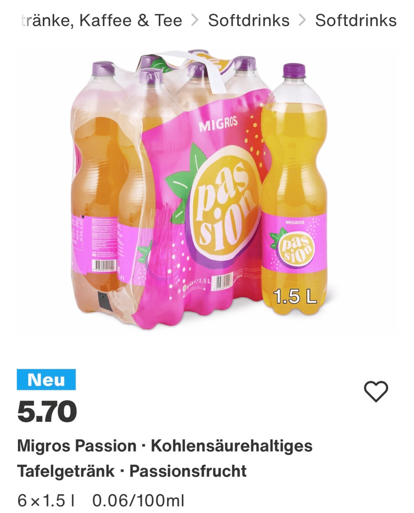414x513 pixels.
Task: Click the chevron between the two Softdrinks entries
Action: pos(302,20)
